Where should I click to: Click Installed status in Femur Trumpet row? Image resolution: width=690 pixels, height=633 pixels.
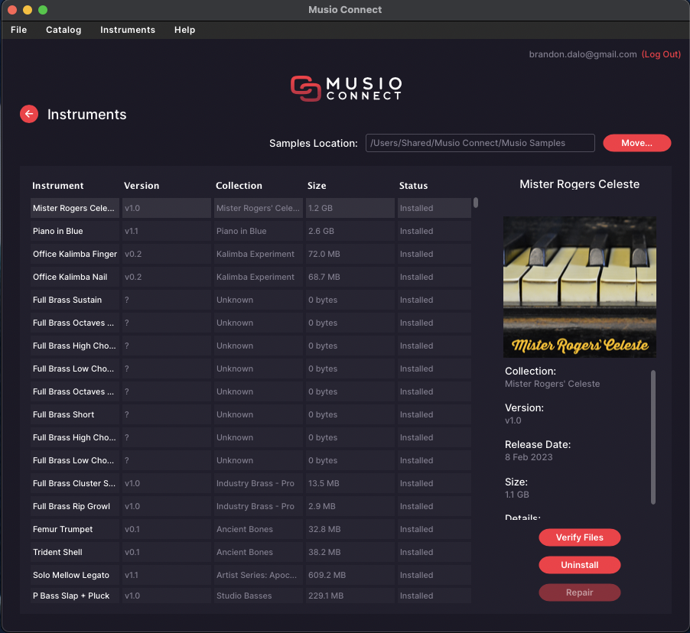435,529
